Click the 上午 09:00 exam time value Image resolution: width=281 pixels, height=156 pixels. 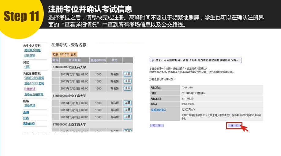(x=187, y=99)
